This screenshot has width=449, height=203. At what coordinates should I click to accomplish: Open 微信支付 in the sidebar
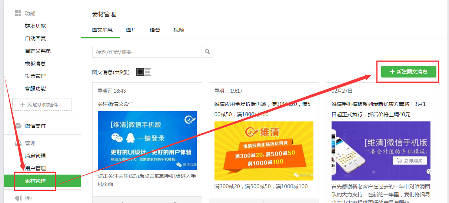click(36, 126)
